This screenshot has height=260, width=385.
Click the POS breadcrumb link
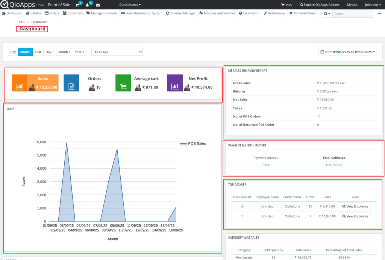click(x=22, y=22)
